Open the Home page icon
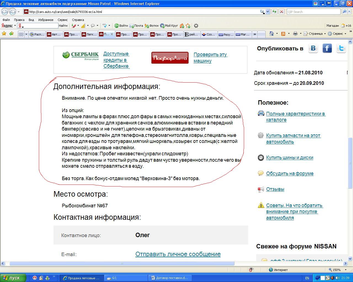The height and width of the screenshot is (282, 353). 272,34
